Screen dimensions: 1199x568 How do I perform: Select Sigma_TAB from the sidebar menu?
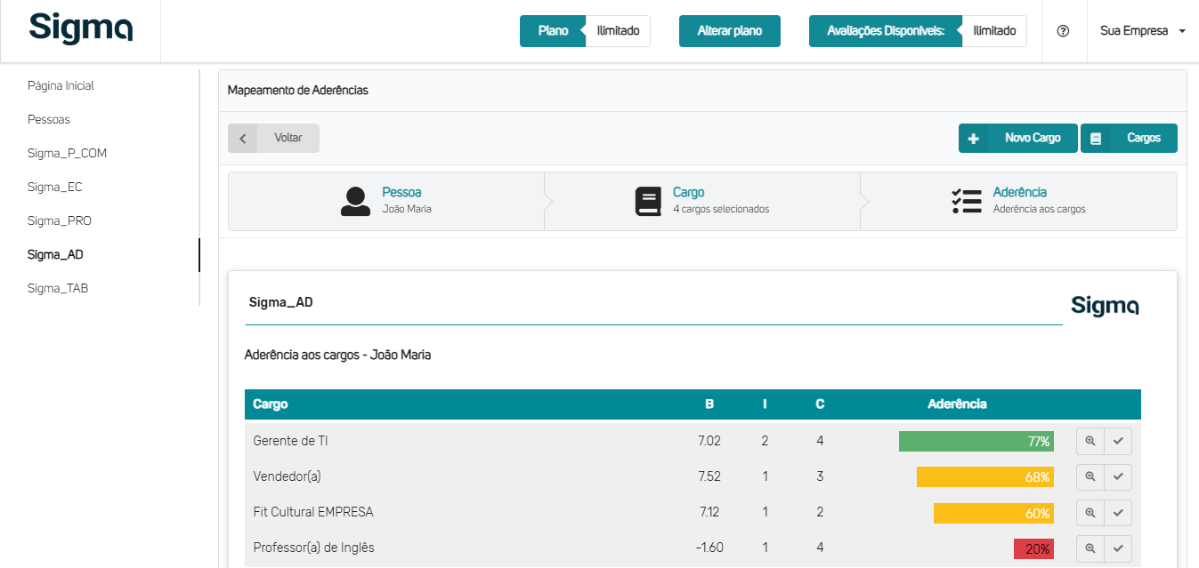point(58,288)
